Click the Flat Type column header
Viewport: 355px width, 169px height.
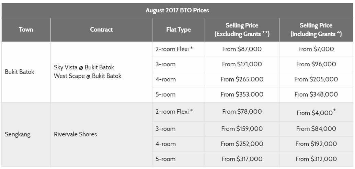pos(179,30)
